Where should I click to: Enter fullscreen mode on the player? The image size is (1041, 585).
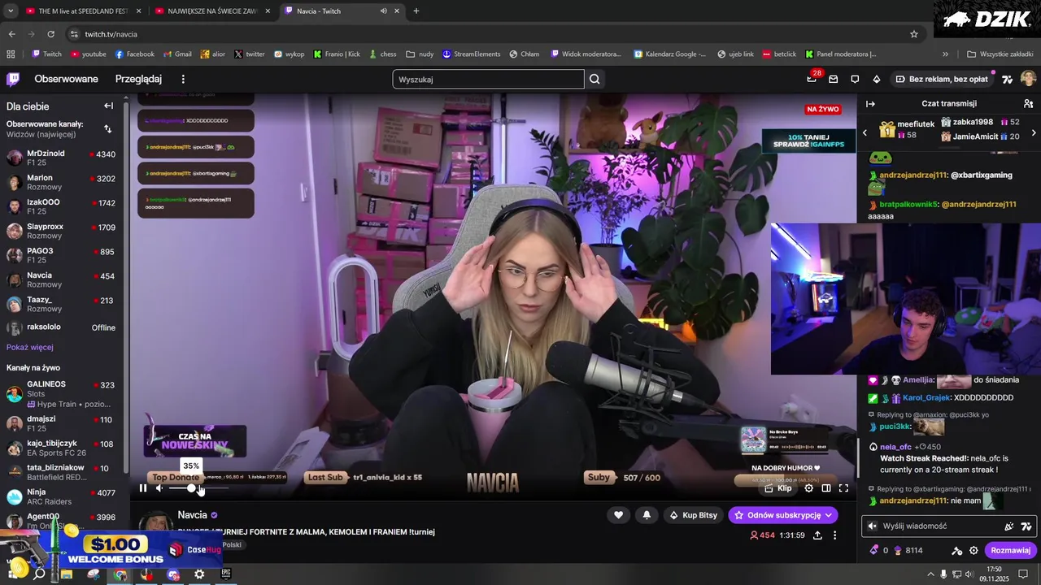tap(843, 488)
